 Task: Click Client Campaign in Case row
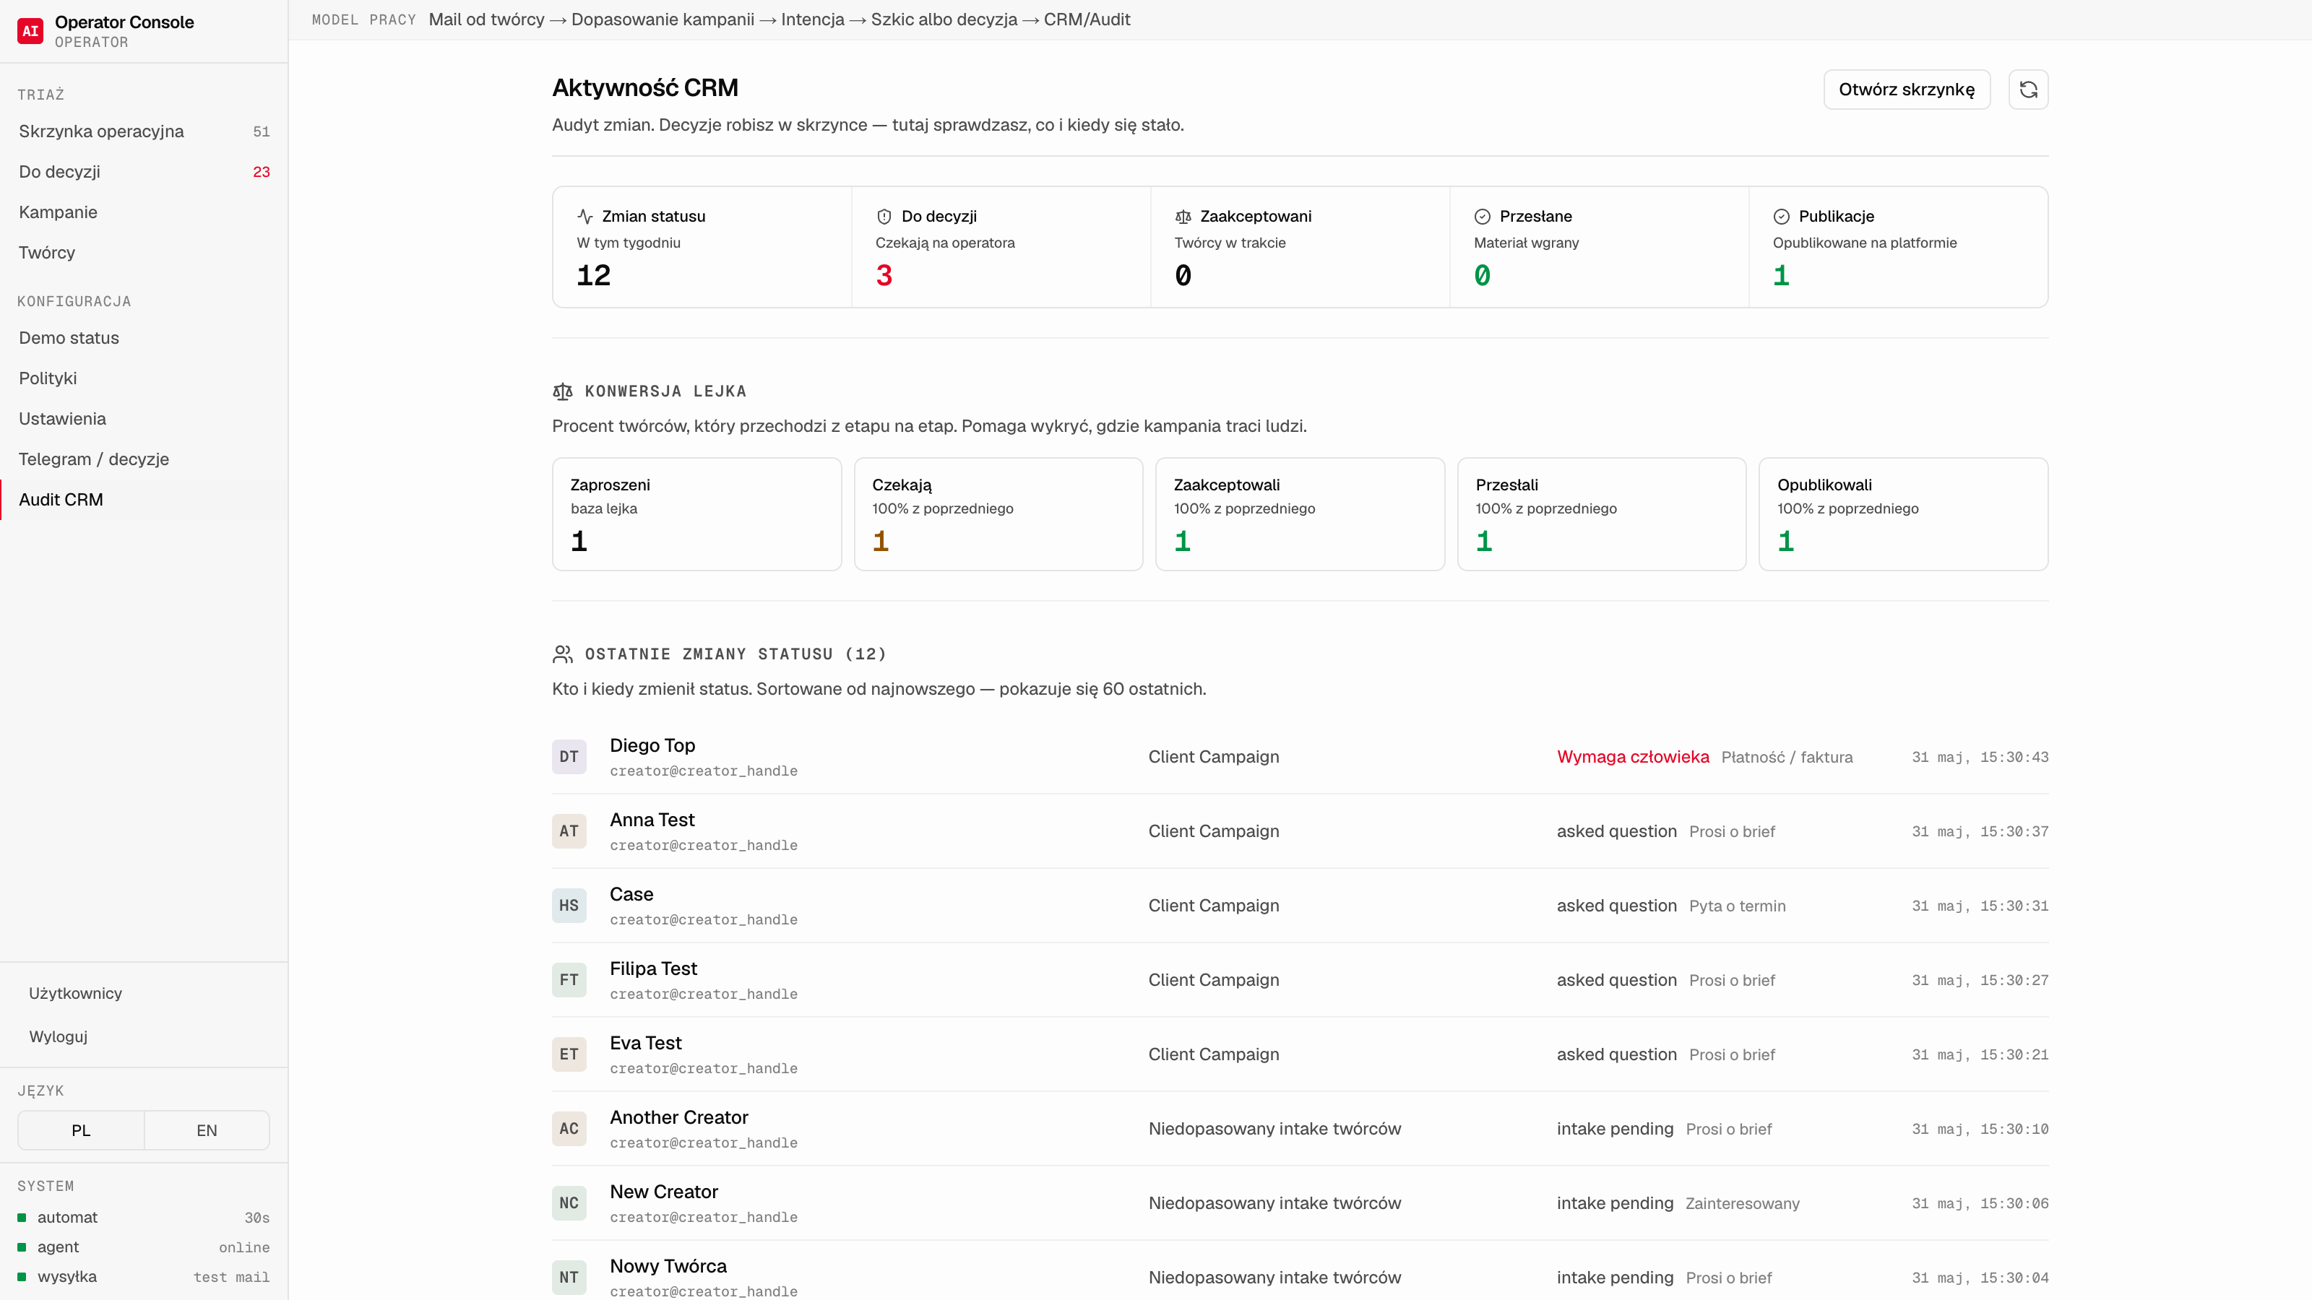pos(1214,905)
